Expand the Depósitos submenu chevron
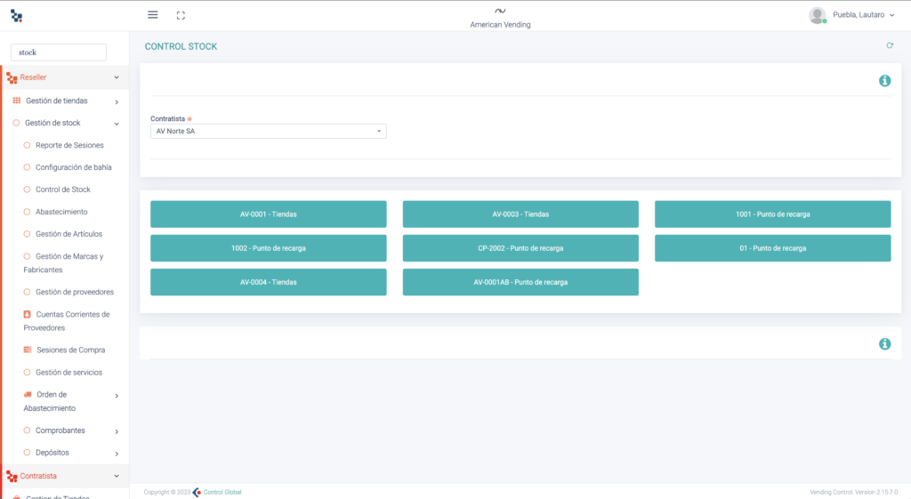Image resolution: width=911 pixels, height=499 pixels. (x=117, y=454)
